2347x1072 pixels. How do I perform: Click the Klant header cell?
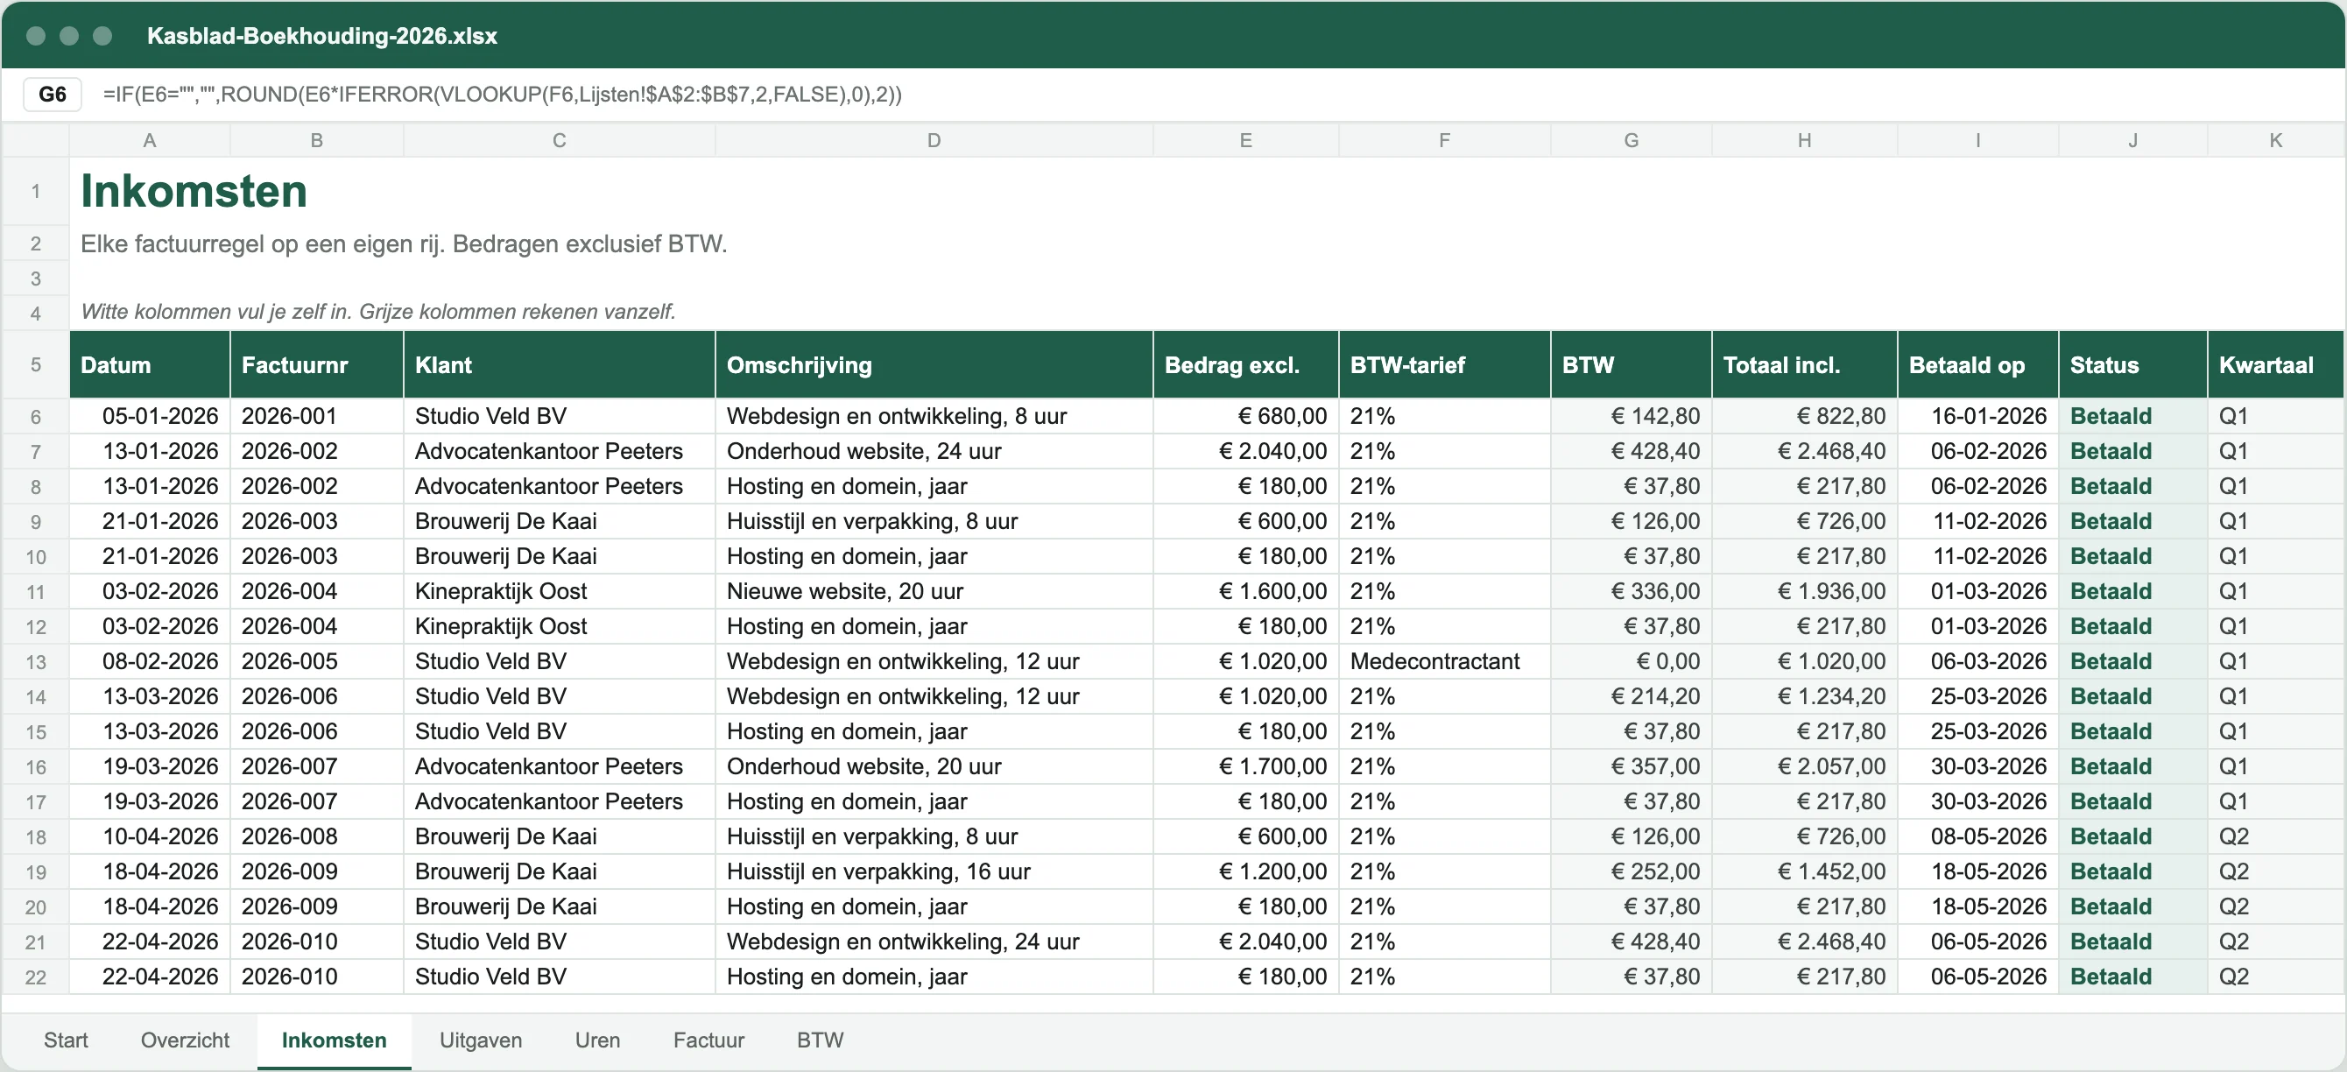(x=560, y=365)
